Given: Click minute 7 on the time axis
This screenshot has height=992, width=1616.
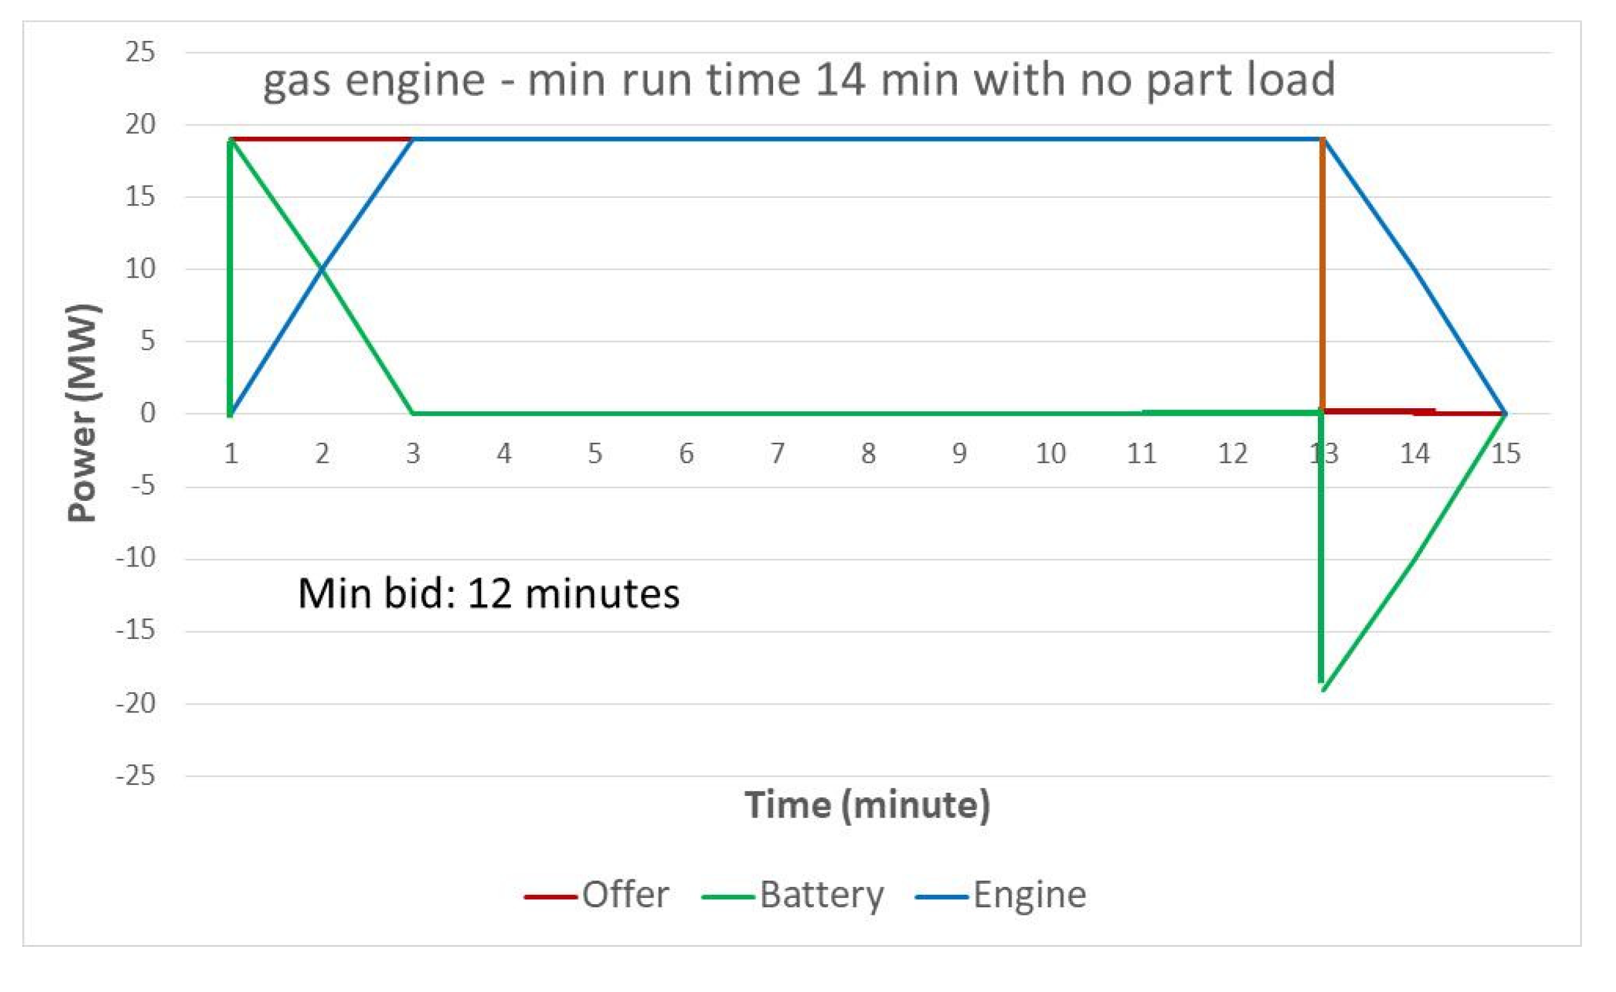Looking at the screenshot, I should click(777, 453).
